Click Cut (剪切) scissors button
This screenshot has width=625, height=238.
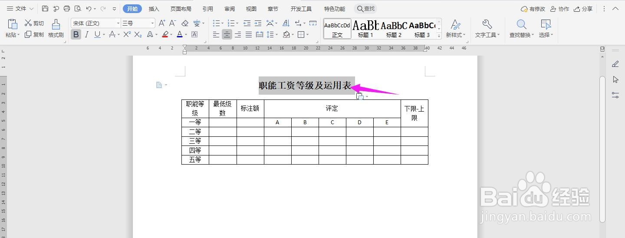tap(34, 23)
